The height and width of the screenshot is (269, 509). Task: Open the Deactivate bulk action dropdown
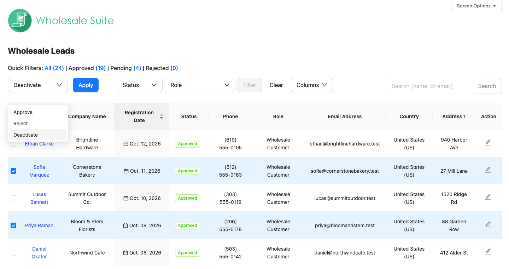pos(38,85)
